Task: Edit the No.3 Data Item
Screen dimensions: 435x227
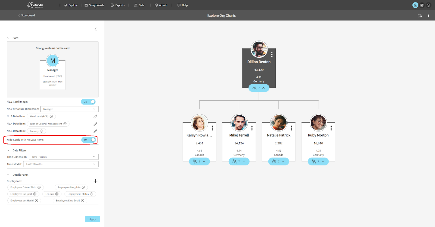Action: coord(95,116)
